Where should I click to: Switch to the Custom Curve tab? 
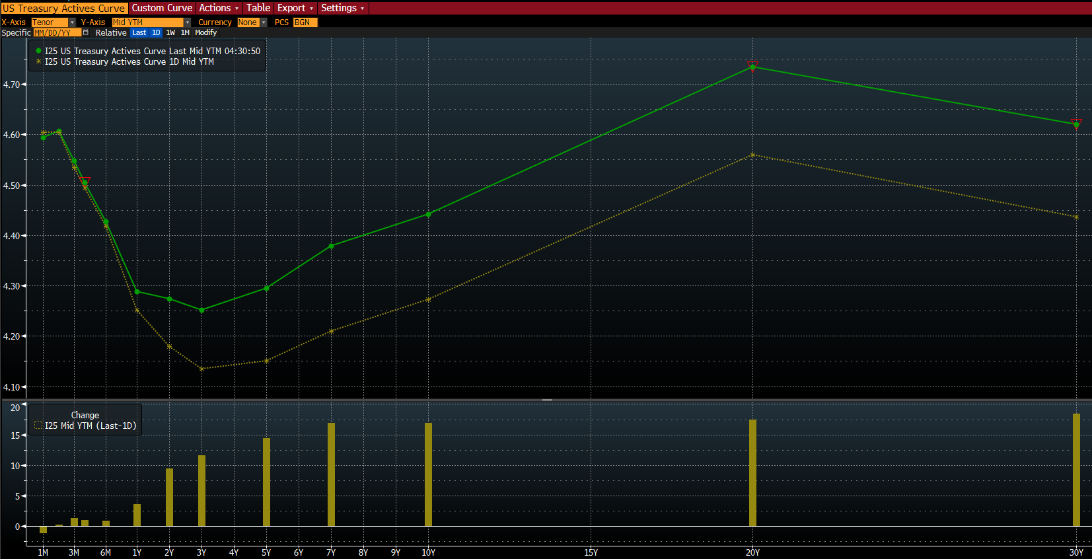(162, 8)
